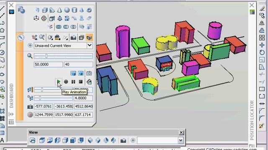
Task: Click the Union boolean icon
Action: [59, 27]
